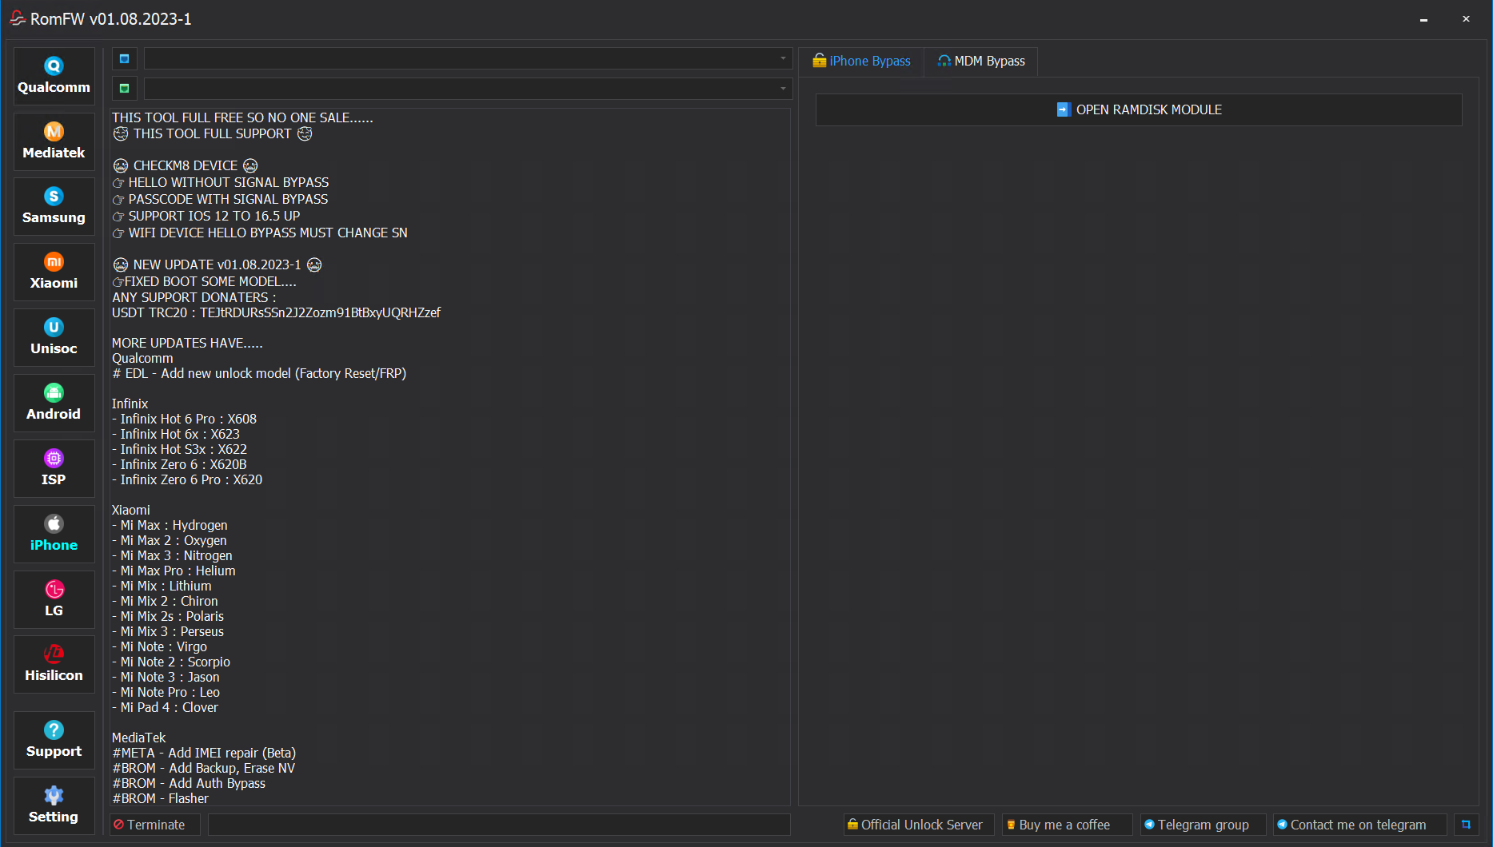Open the Unisoc module
The height and width of the screenshot is (847, 1493).
(54, 337)
